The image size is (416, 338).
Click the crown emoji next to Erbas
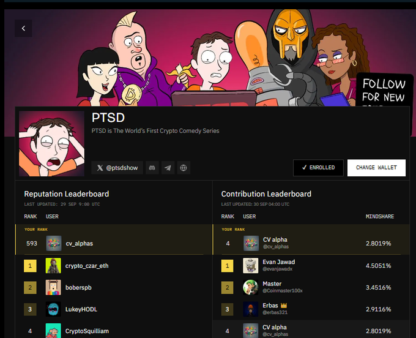284,306
